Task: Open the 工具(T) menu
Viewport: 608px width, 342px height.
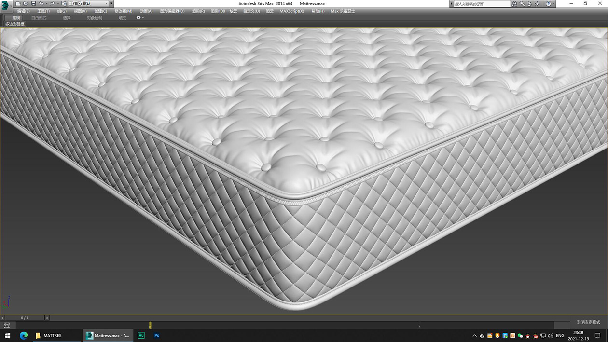Action: 43,11
